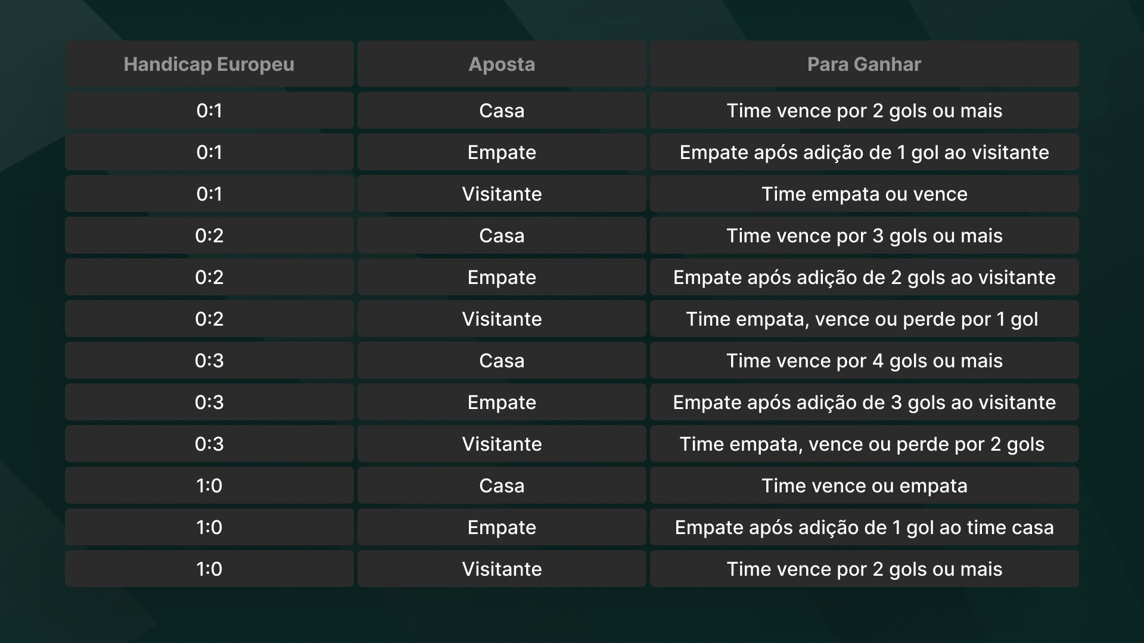The width and height of the screenshot is (1144, 643).
Task: Click the Para Ganhar column header
Action: click(864, 64)
